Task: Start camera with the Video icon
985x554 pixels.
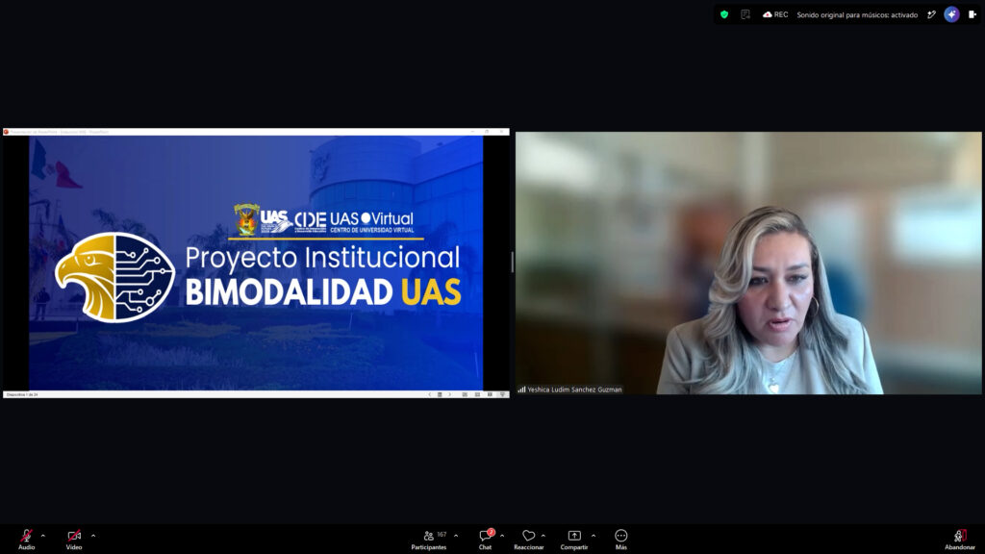Action: (74, 539)
